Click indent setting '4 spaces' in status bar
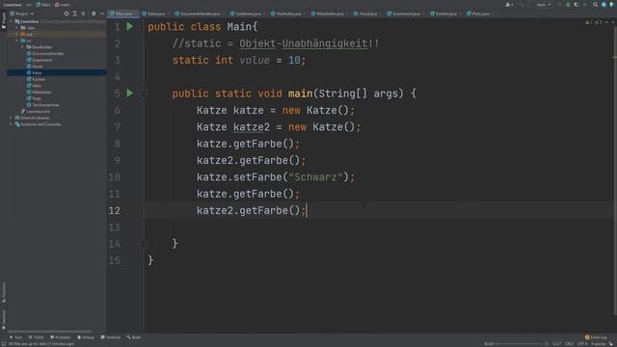The image size is (617, 347). pos(598,344)
